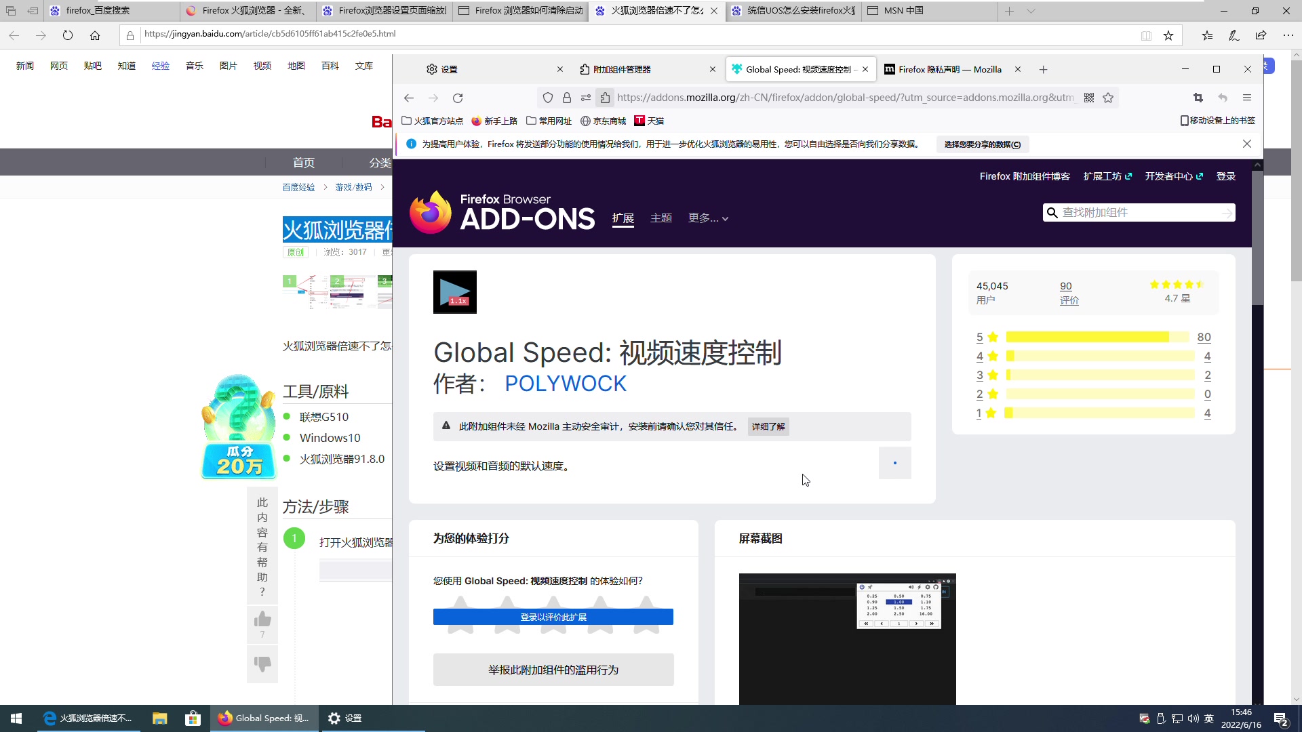Screen dimensions: 1302x732
Task: Click the refresh/reload page icon
Action: pos(458,98)
